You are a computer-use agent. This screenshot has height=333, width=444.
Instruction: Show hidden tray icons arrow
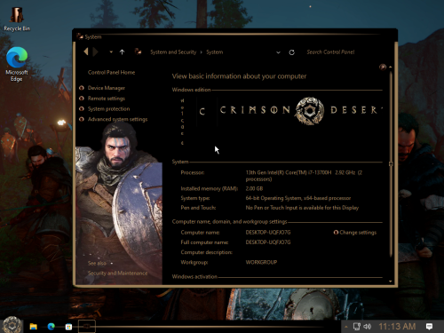345,327
